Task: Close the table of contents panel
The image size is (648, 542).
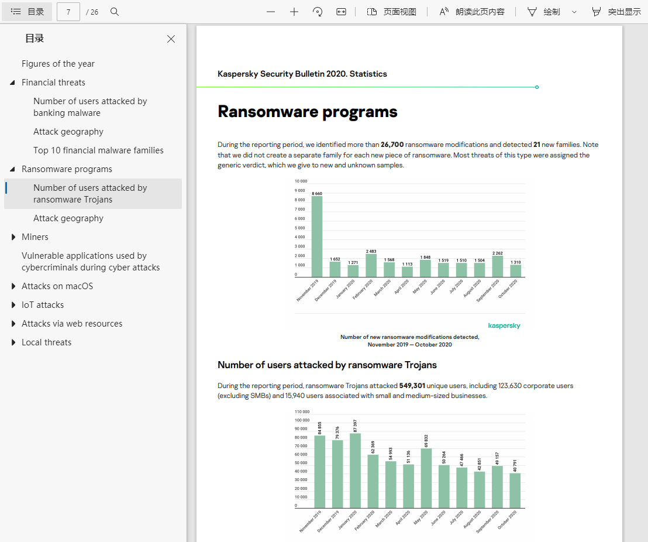Action: pos(171,39)
